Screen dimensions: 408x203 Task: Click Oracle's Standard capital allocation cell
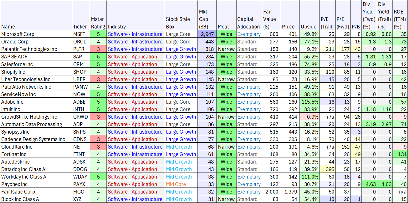[249, 42]
